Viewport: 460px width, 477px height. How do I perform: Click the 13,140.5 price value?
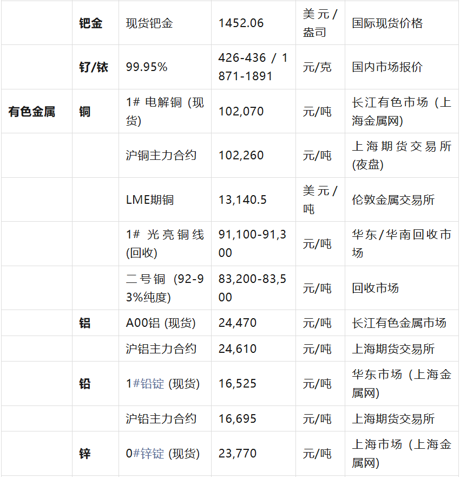242,200
